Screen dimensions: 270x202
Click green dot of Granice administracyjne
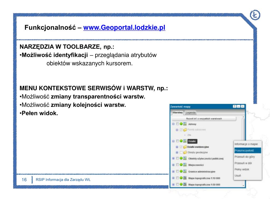pos(181,171)
